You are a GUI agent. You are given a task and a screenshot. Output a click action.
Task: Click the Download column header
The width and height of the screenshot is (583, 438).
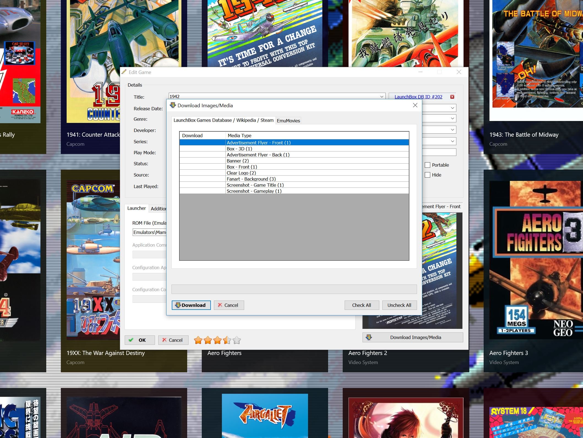tap(203, 136)
